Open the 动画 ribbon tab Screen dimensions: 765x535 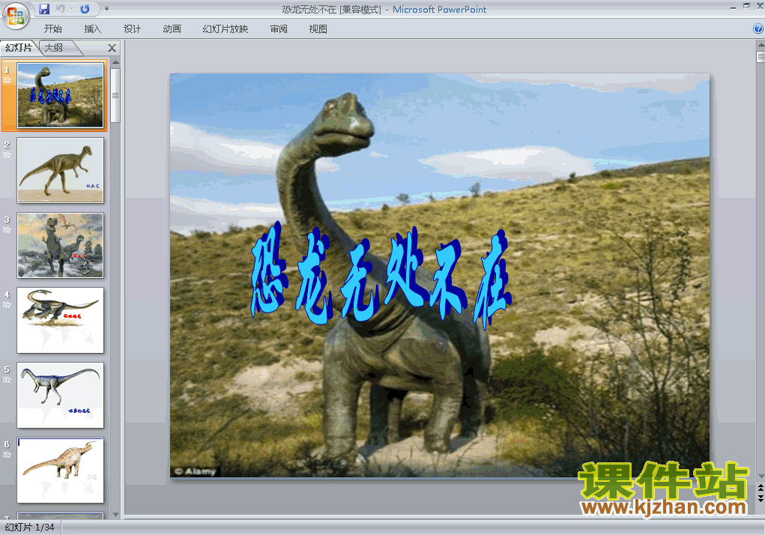(x=172, y=28)
